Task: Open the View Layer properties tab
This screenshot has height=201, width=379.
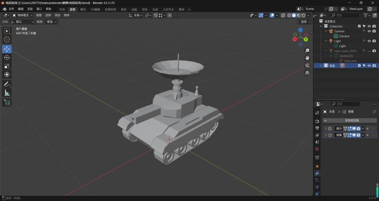Action: (317, 135)
